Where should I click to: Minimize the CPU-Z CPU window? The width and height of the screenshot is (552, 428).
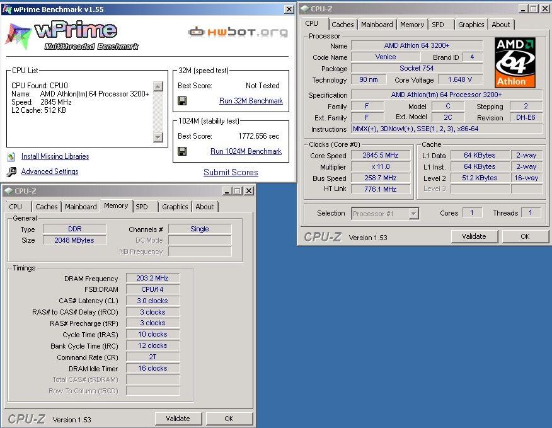tap(523, 9)
